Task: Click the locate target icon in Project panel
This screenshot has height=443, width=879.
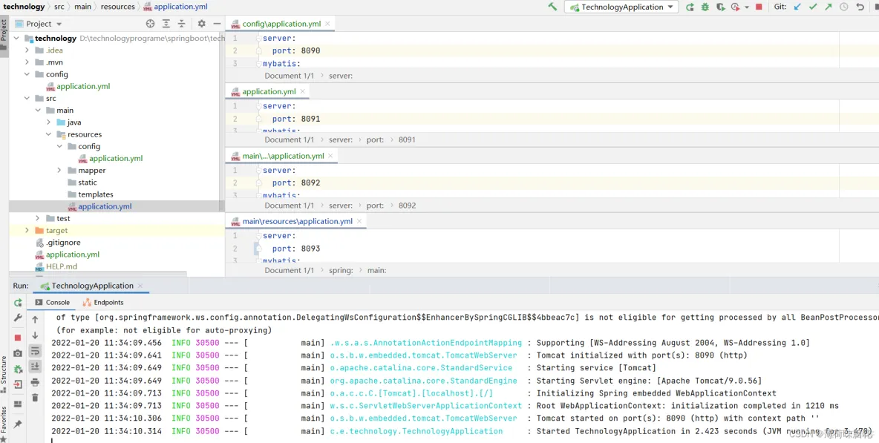Action: pyautogui.click(x=150, y=24)
